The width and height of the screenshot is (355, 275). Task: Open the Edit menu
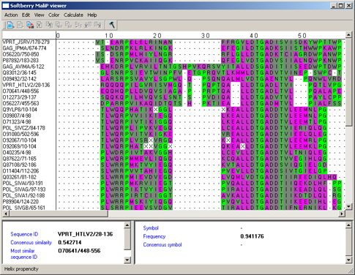point(26,15)
